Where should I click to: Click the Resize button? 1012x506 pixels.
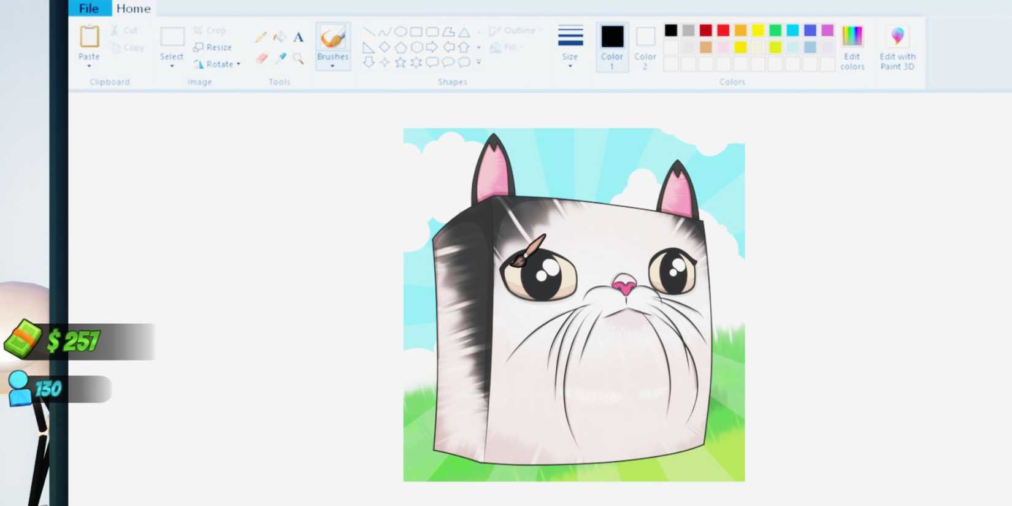tap(213, 47)
